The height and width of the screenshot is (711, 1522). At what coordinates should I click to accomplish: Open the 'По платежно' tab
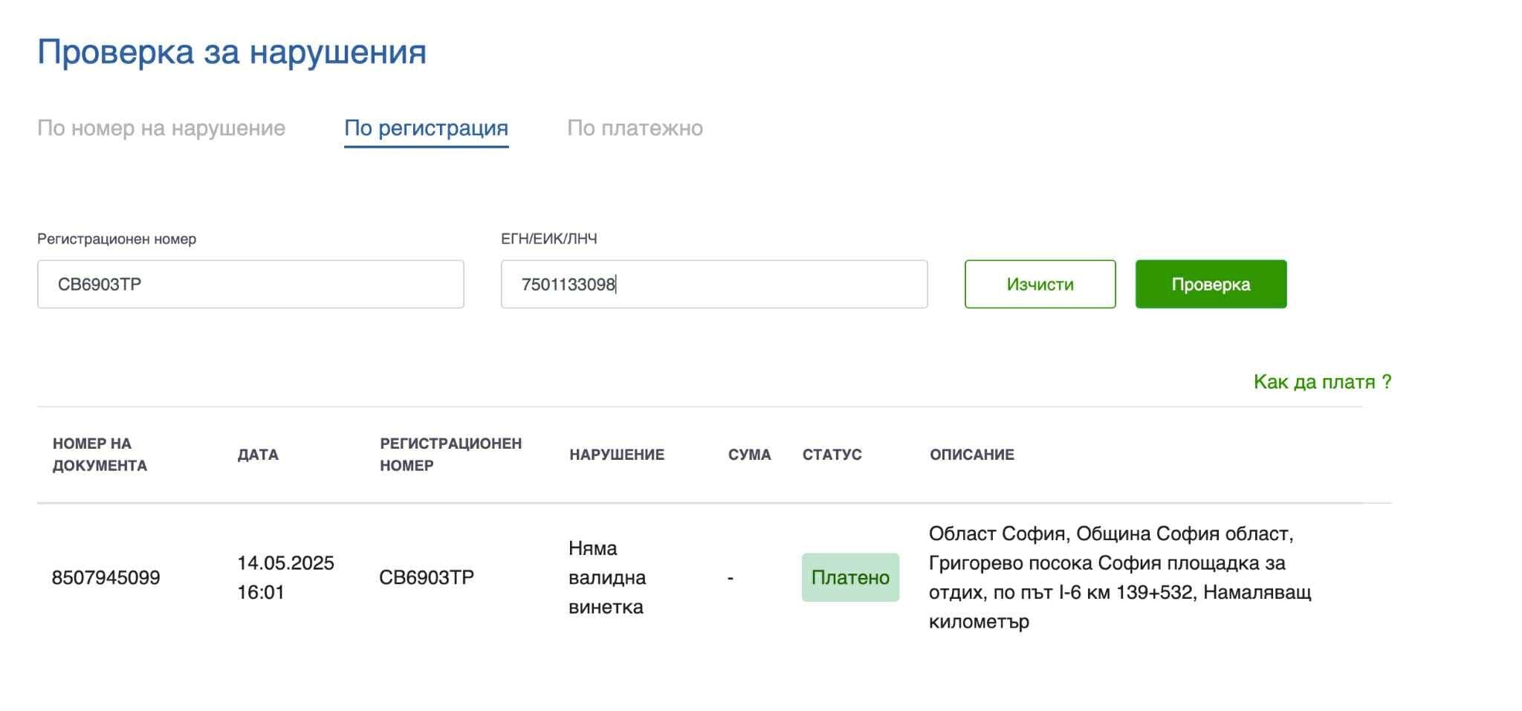click(635, 129)
